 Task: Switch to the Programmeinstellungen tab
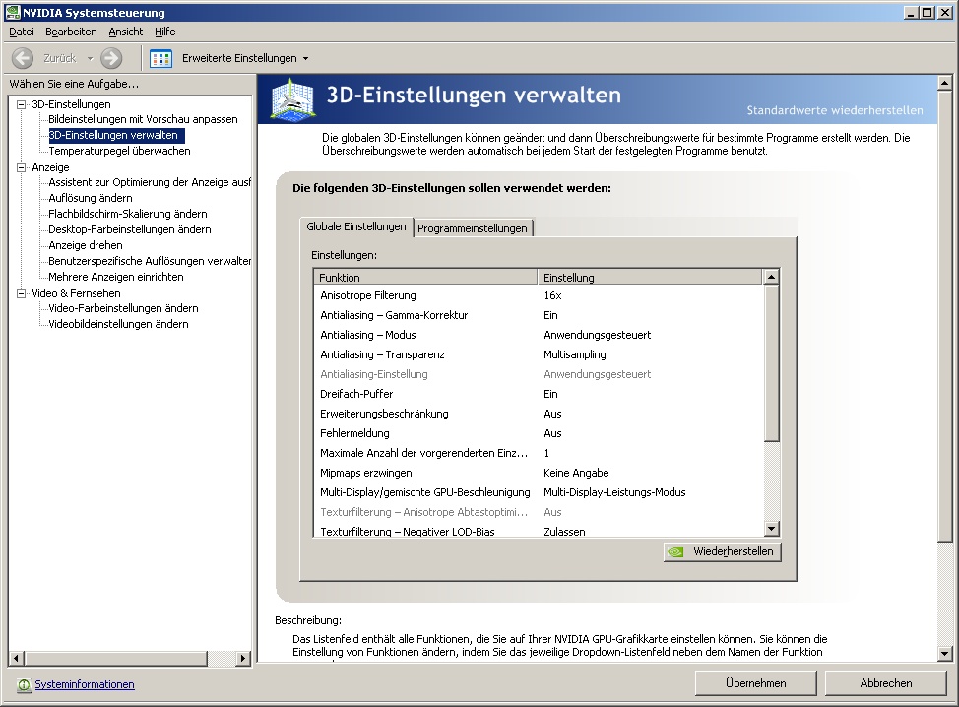point(473,228)
